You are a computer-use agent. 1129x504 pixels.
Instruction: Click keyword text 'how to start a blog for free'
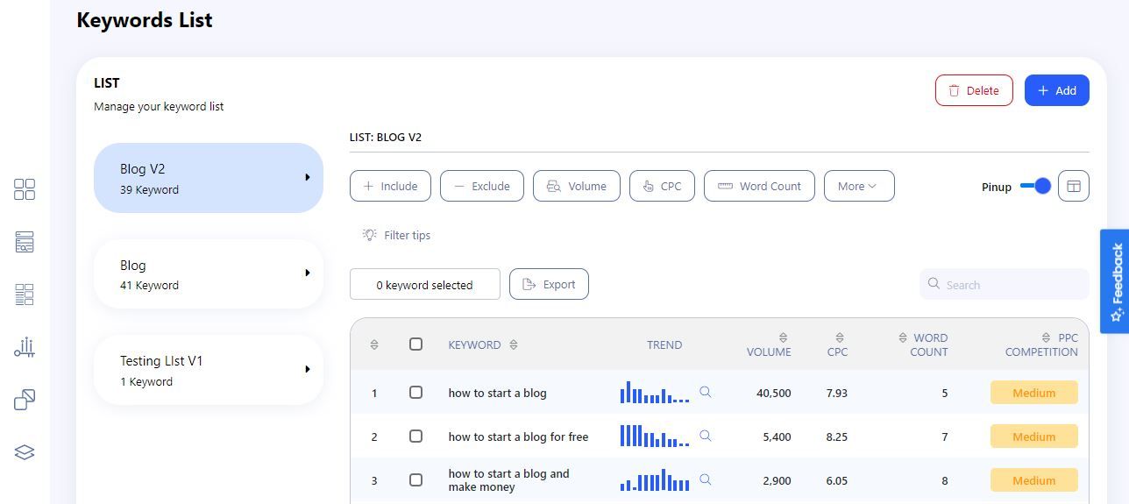point(518,437)
